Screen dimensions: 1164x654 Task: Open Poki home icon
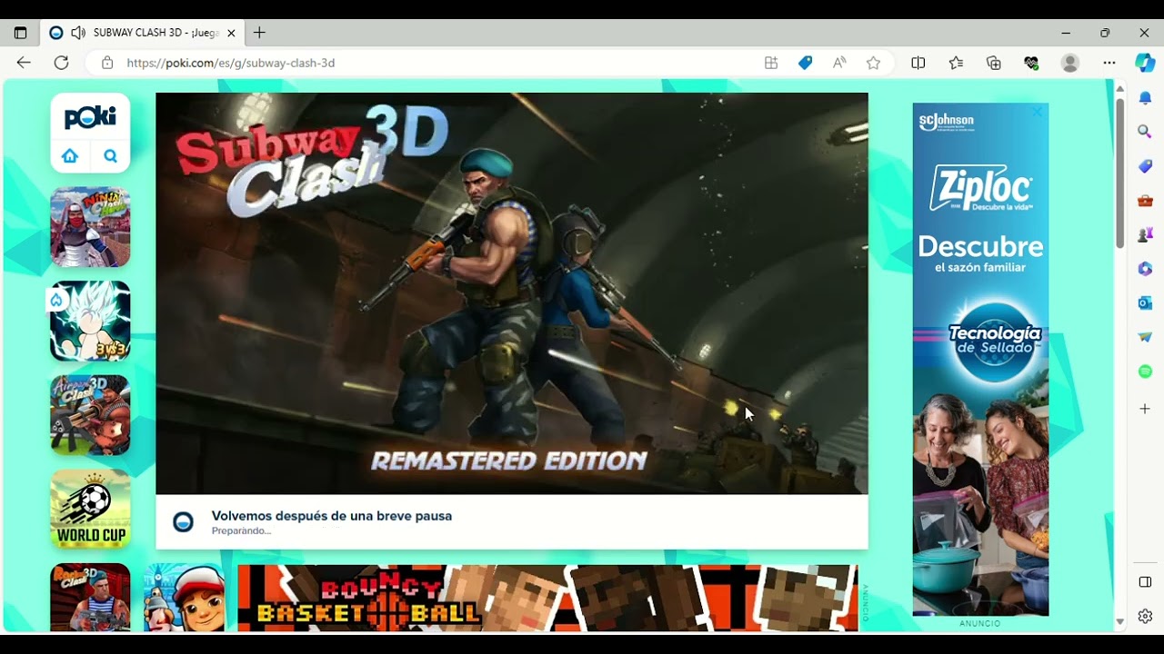70,155
